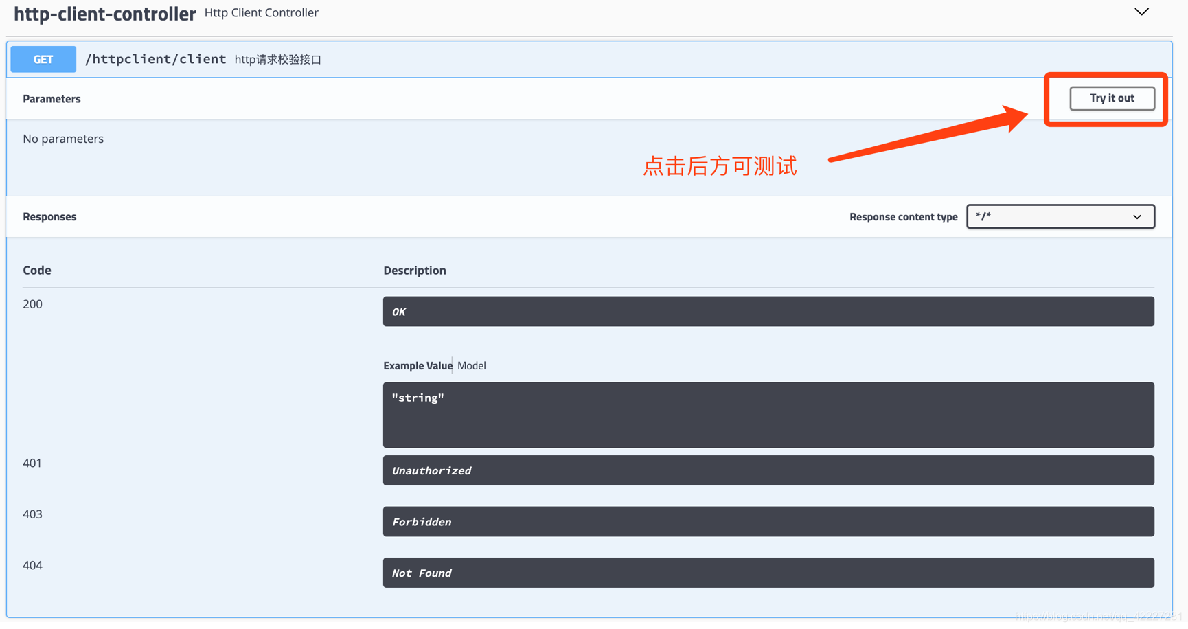Select the "string" example value text

tap(417, 397)
